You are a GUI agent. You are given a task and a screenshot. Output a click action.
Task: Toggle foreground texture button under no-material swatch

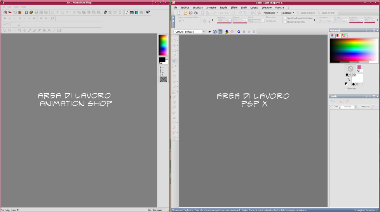[351, 75]
